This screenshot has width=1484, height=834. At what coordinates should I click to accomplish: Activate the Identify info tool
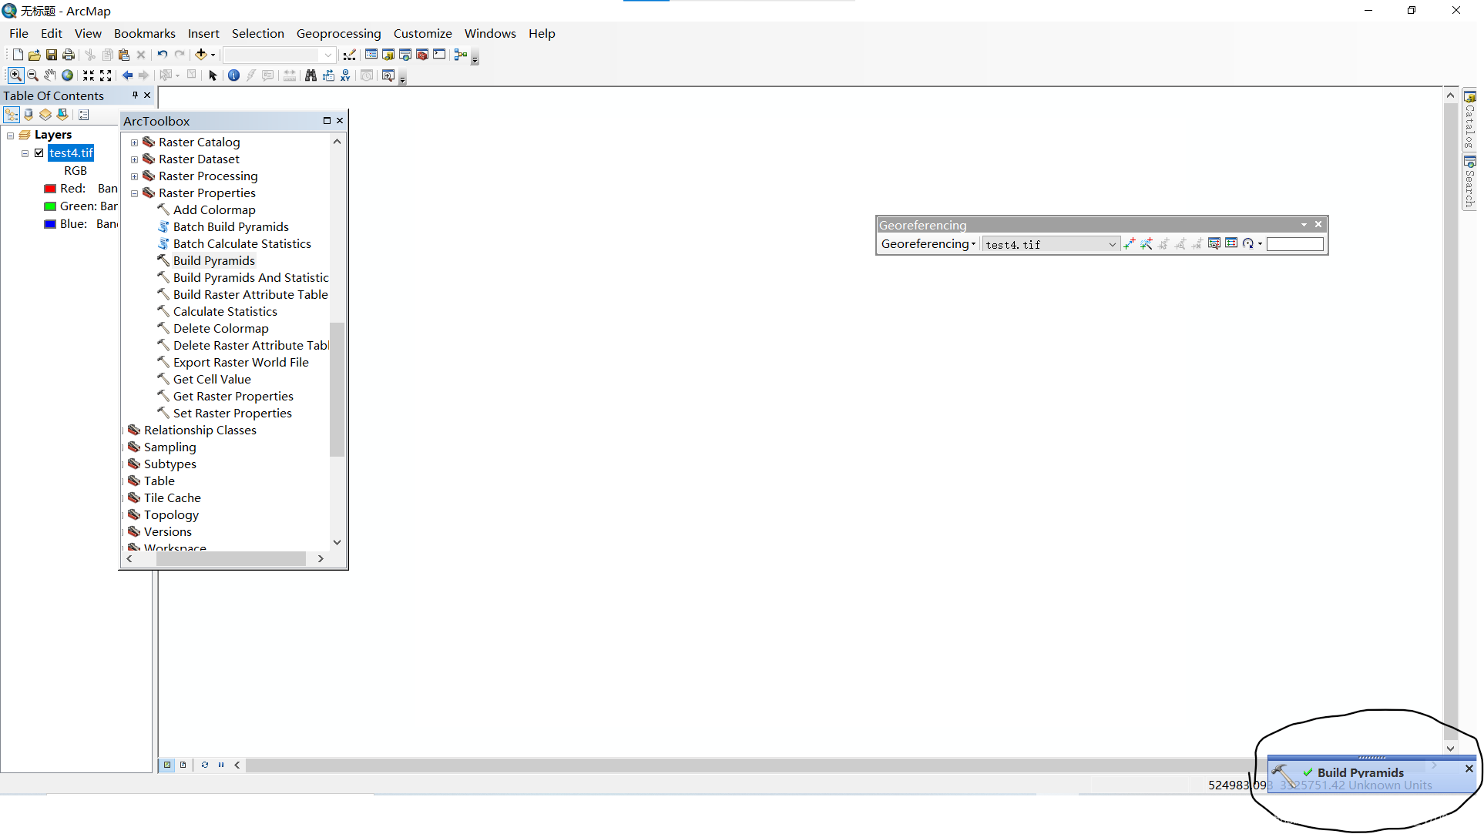point(233,75)
